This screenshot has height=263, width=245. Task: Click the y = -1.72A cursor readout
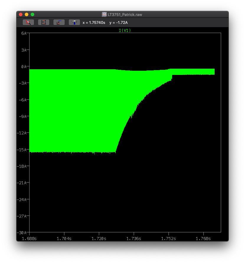pos(118,23)
